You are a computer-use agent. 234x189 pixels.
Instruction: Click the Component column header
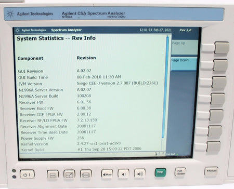click(x=30, y=58)
